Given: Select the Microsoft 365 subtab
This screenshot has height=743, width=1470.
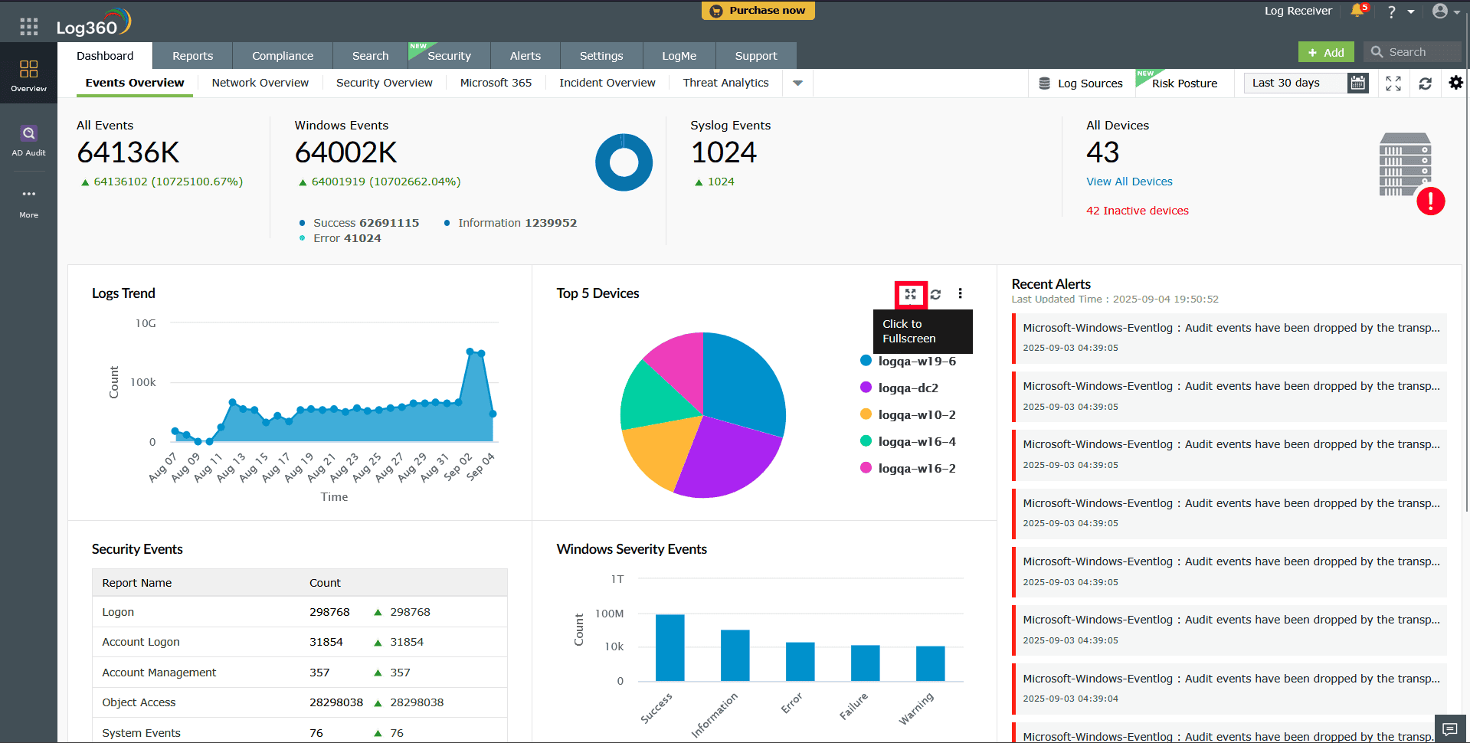Looking at the screenshot, I should click(496, 83).
